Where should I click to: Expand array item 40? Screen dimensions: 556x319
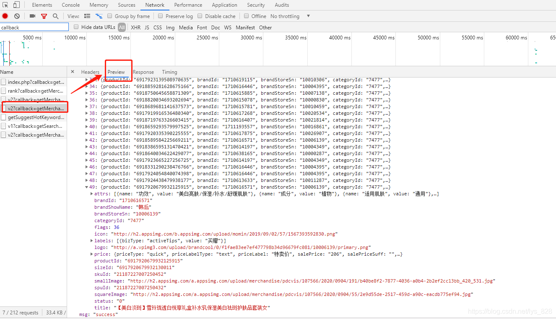tap(87, 127)
